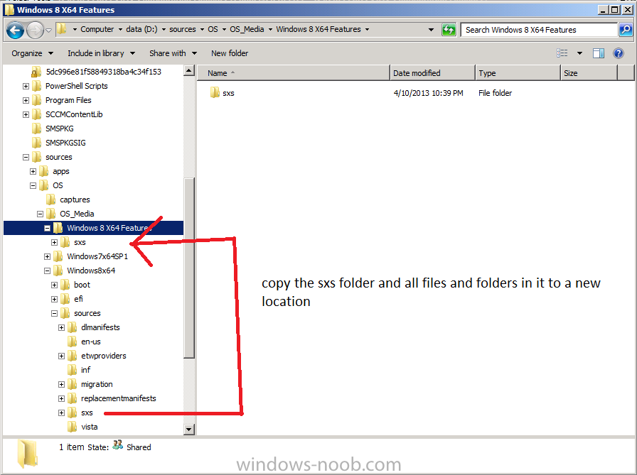The width and height of the screenshot is (637, 475).
Task: Focus the Search Windows 8 X64 Features box
Action: (x=539, y=30)
